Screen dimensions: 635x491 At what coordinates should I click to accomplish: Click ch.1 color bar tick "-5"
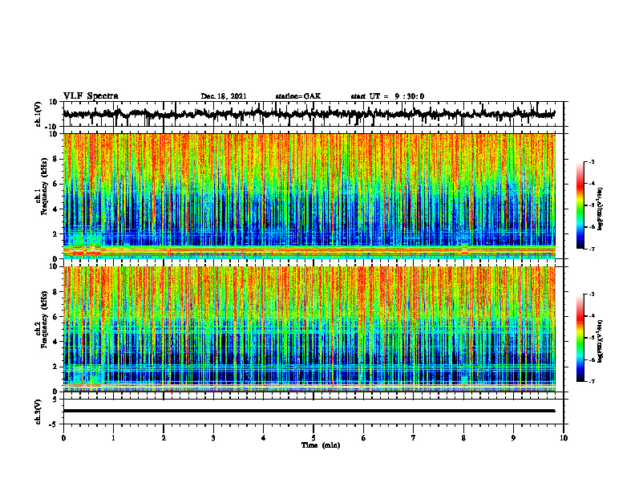pos(592,205)
